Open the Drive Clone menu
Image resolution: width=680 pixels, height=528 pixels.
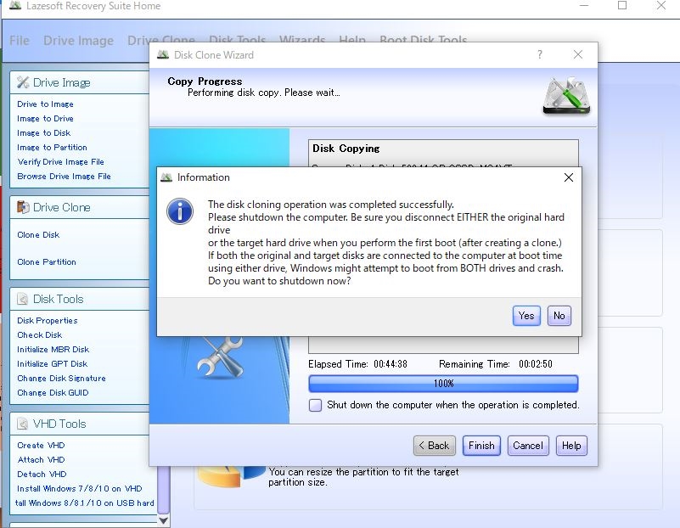point(161,41)
